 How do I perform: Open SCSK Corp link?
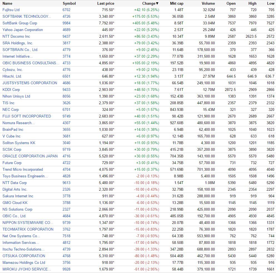tap(12, 150)
